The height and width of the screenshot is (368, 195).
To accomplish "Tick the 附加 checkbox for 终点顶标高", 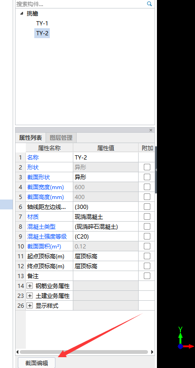I will pyautogui.click(x=147, y=266).
